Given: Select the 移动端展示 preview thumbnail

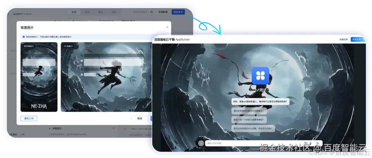Looking at the screenshot, I should tap(39, 77).
